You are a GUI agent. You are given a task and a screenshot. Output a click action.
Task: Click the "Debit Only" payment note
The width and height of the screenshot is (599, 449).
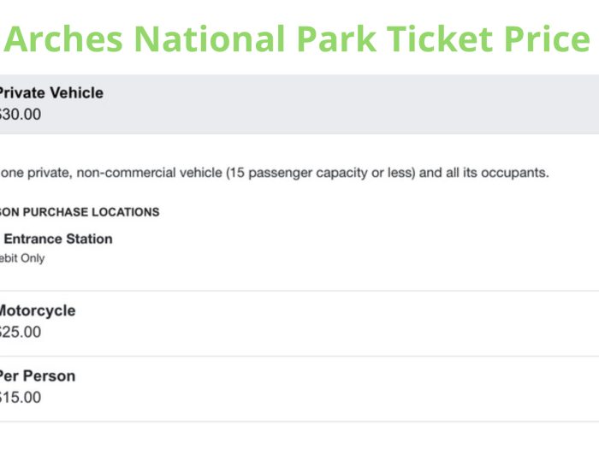click(22, 258)
